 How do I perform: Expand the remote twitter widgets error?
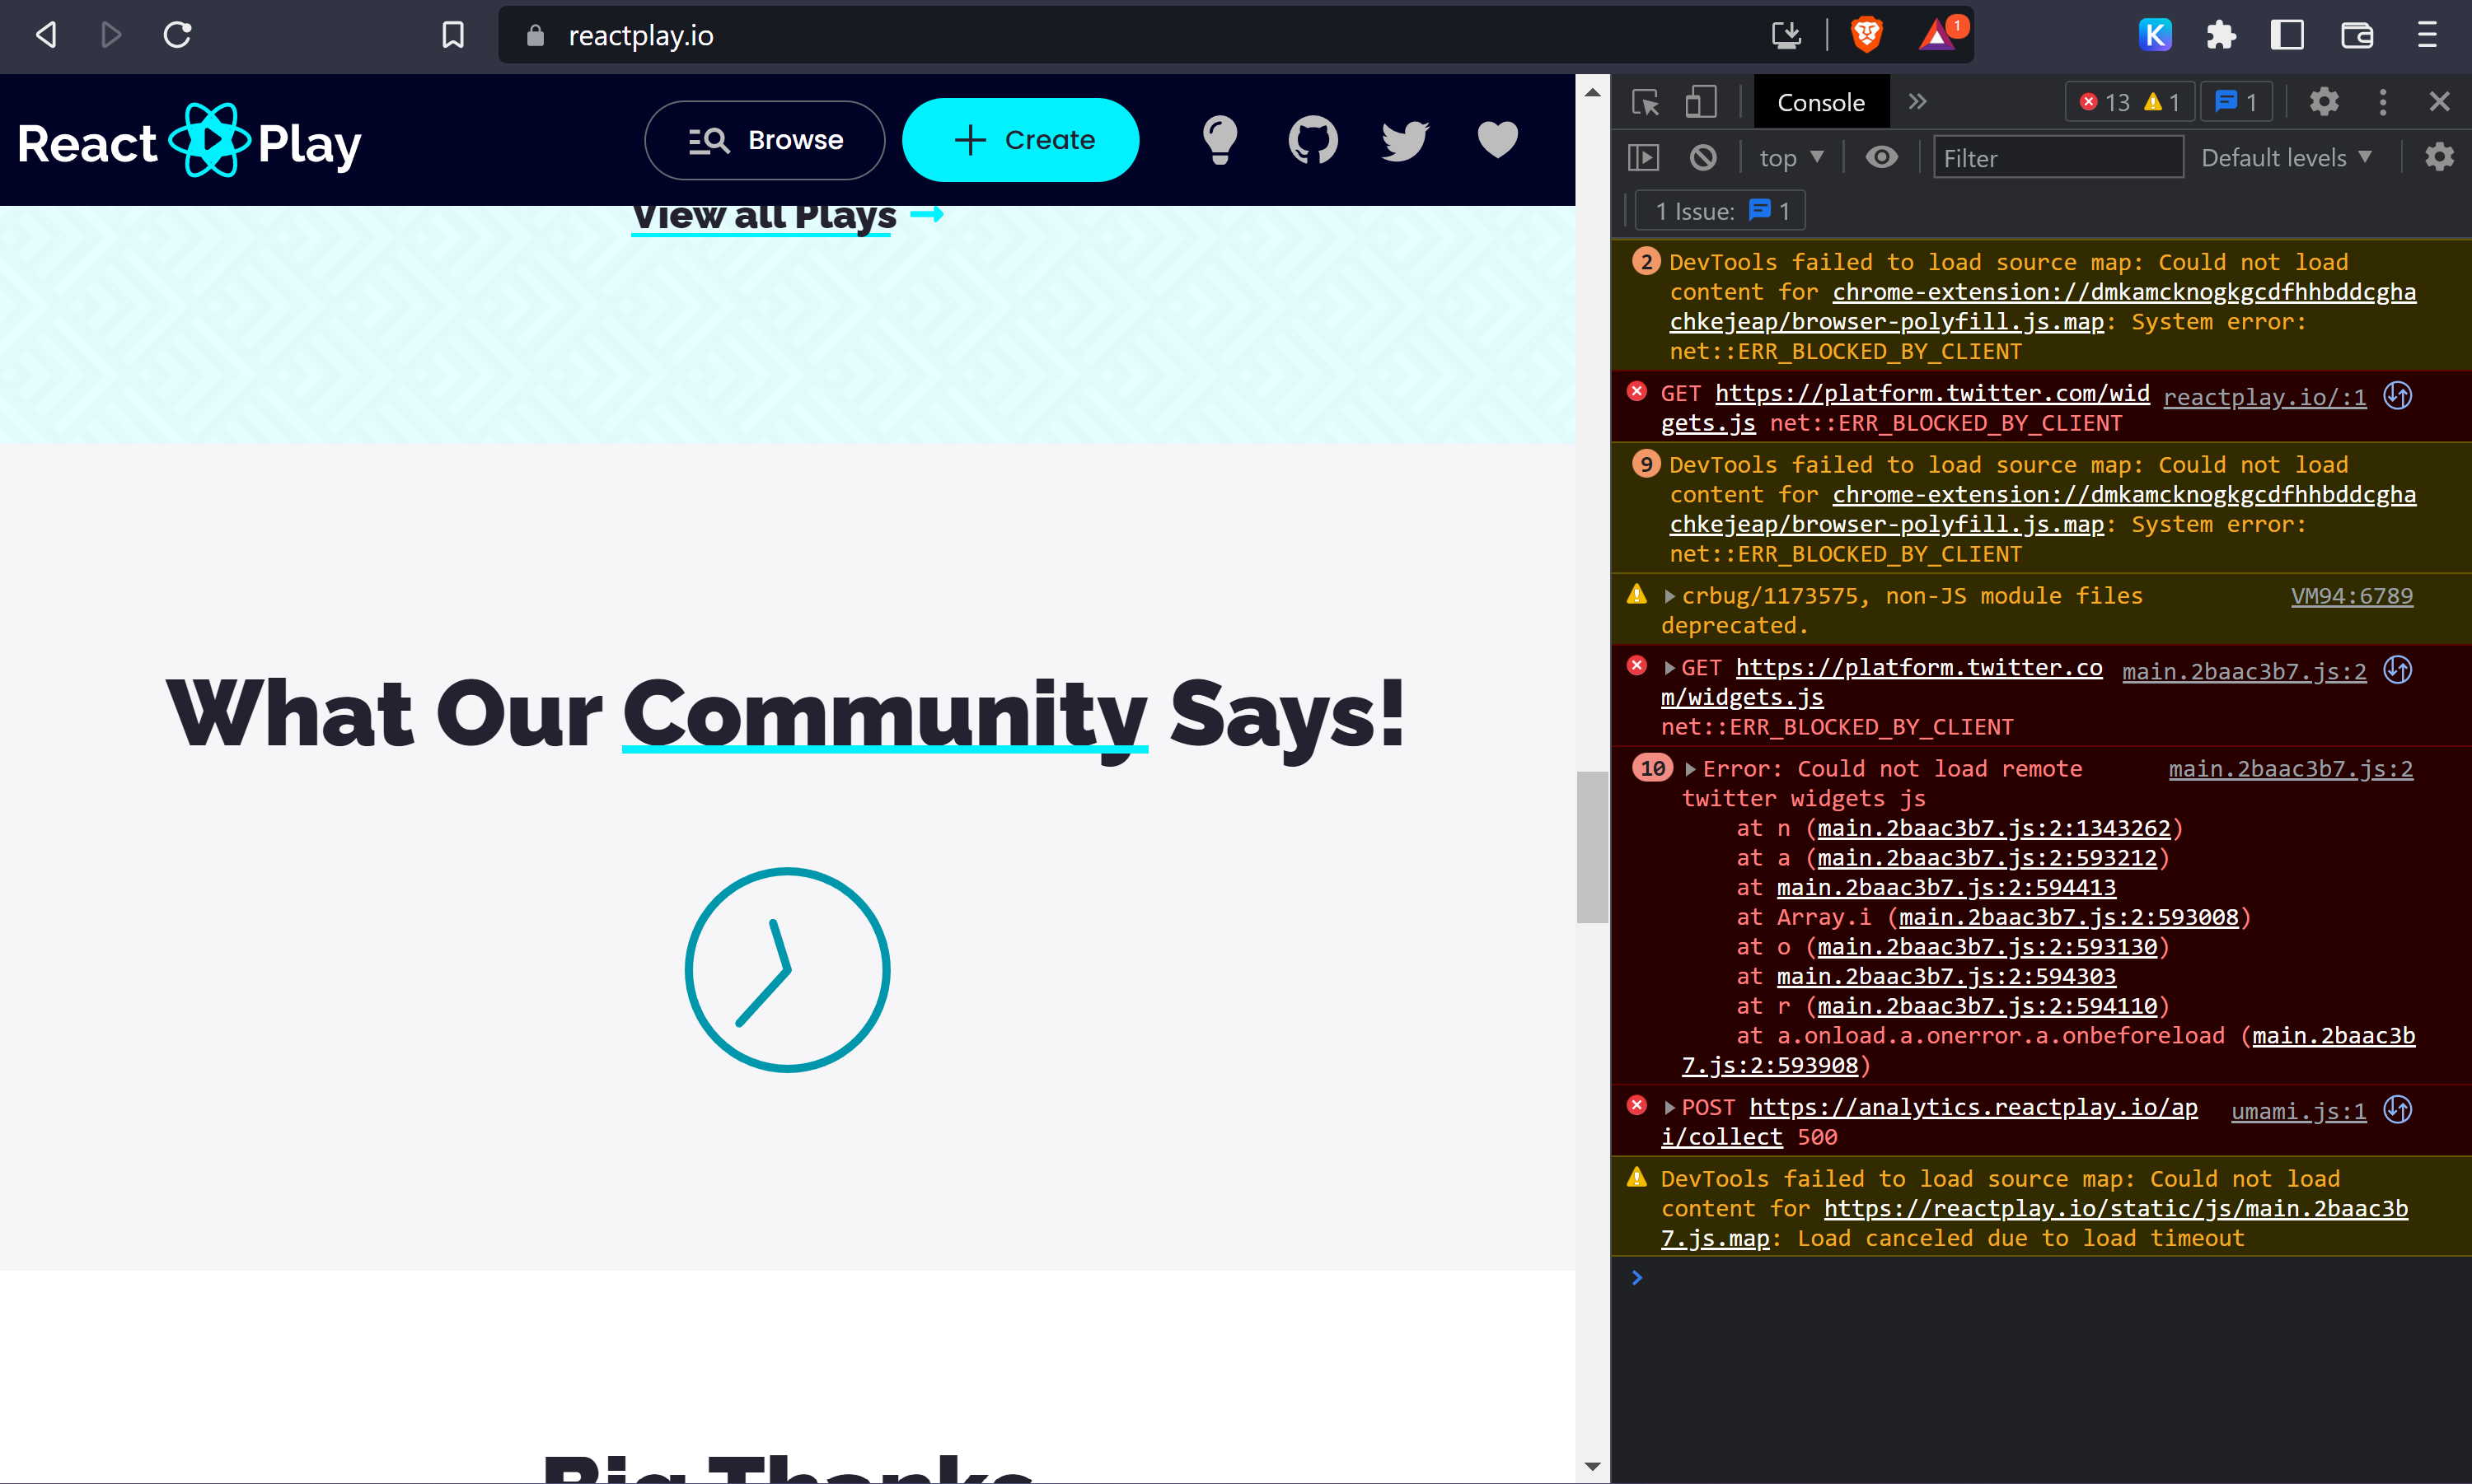(x=1690, y=769)
